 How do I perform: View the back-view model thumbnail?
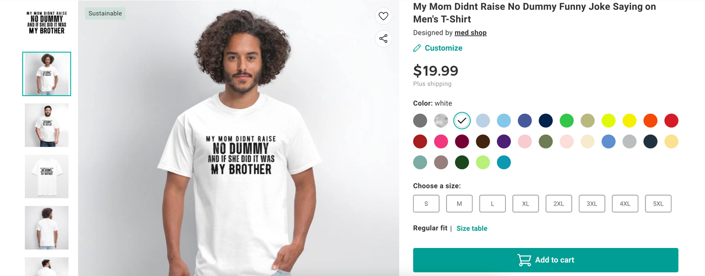click(47, 228)
